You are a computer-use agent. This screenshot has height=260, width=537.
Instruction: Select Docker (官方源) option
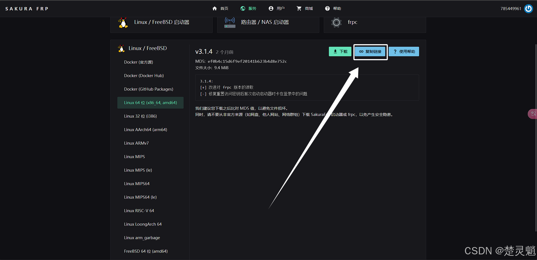tap(150, 62)
